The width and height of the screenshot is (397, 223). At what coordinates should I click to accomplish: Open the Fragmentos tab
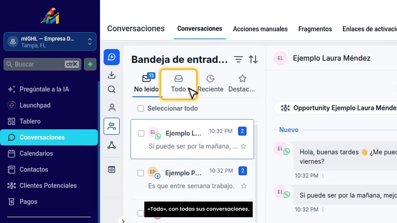(315, 29)
